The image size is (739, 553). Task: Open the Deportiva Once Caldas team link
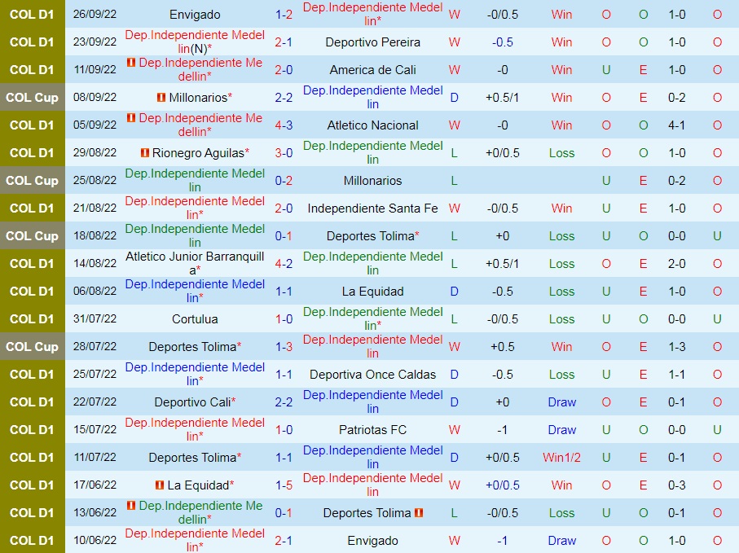point(373,375)
